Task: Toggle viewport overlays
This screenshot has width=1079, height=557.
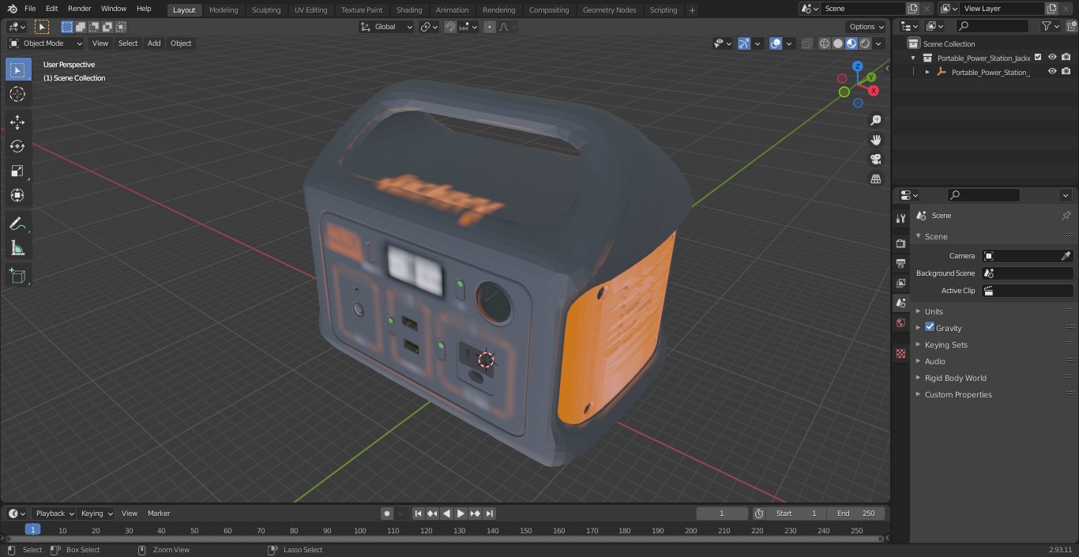Action: tap(776, 43)
